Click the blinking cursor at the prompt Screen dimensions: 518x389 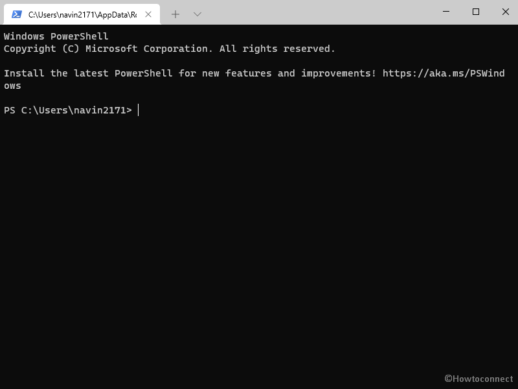point(136,110)
